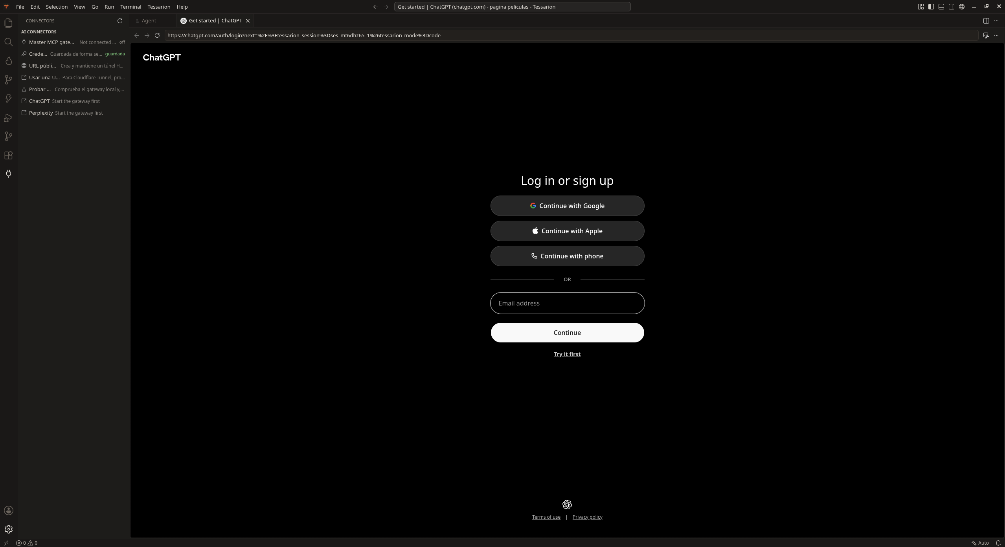Click title bar navigate forward arrow
This screenshot has width=1005, height=547.
point(386,7)
